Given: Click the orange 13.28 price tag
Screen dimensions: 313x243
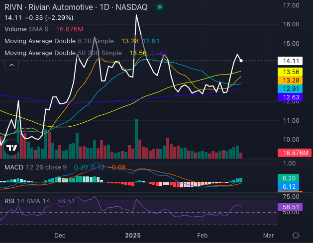Looking at the screenshot, I should click(x=290, y=81).
